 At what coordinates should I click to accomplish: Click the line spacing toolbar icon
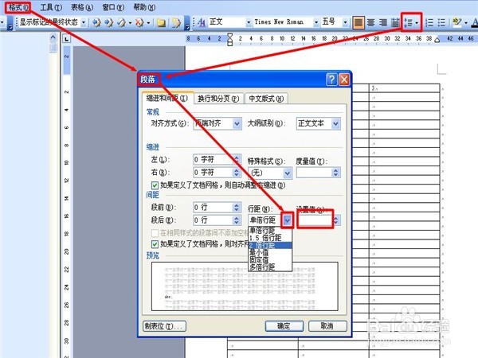[x=408, y=22]
